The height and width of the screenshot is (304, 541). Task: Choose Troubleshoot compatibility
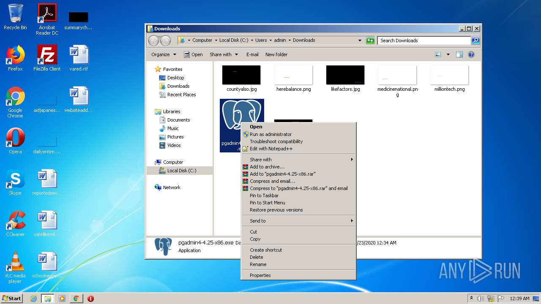298,141
